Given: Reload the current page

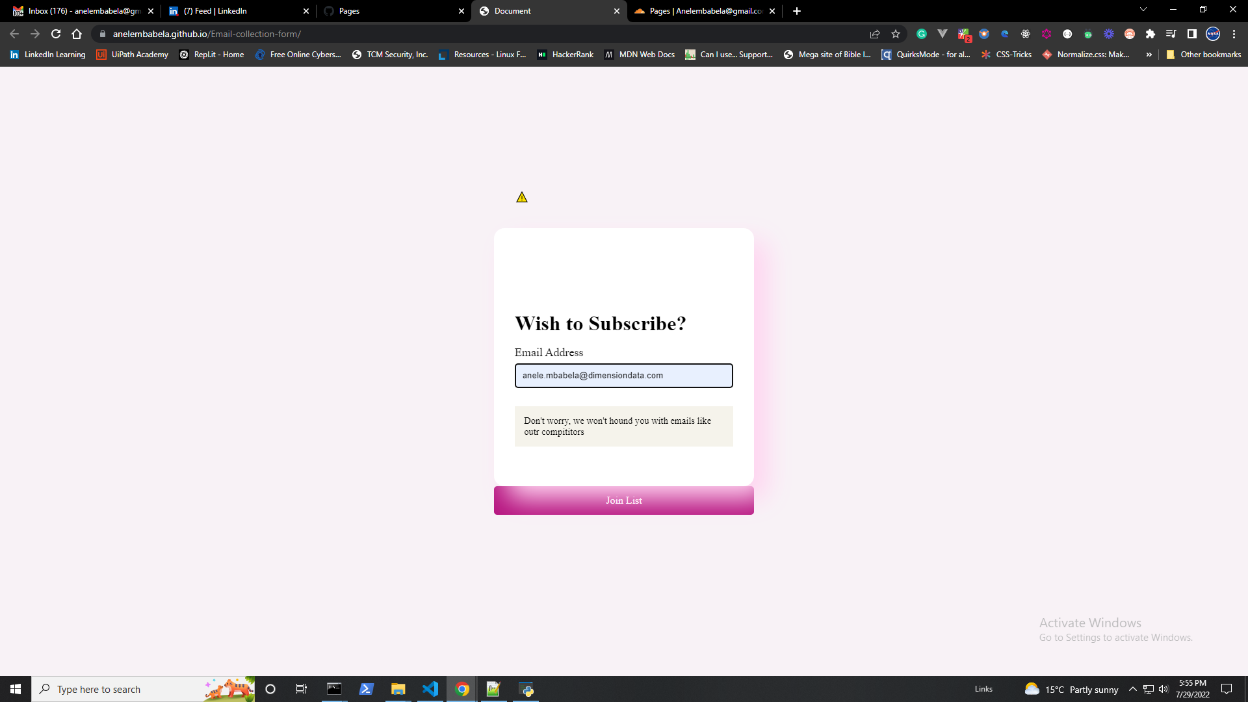Looking at the screenshot, I should (56, 34).
